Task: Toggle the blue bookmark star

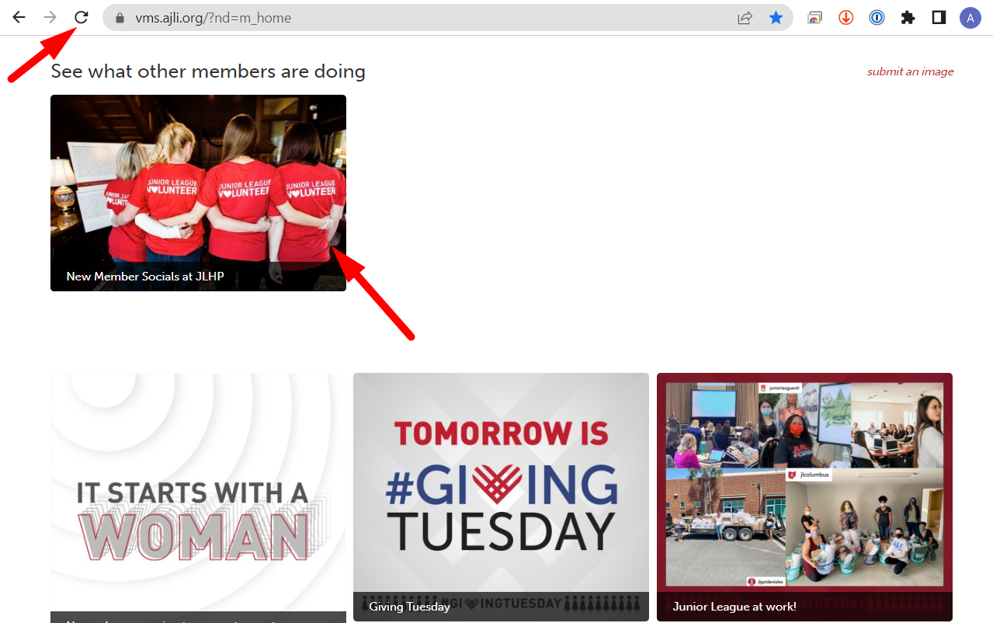Action: (x=776, y=17)
